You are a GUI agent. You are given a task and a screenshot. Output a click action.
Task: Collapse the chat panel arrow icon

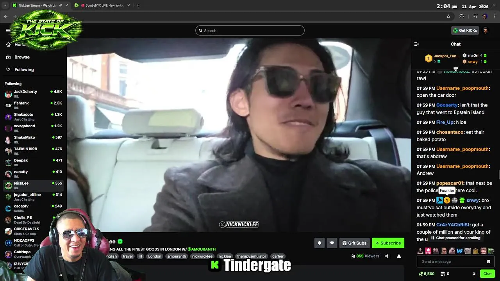tap(416, 44)
